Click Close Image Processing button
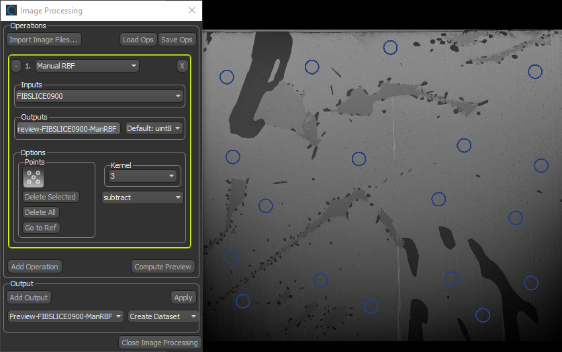Viewport: 562px width, 352px height. [160, 343]
